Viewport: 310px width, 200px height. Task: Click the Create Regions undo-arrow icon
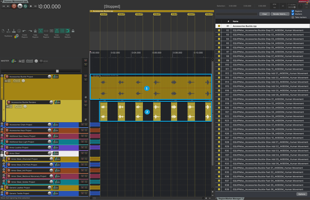(24, 31)
